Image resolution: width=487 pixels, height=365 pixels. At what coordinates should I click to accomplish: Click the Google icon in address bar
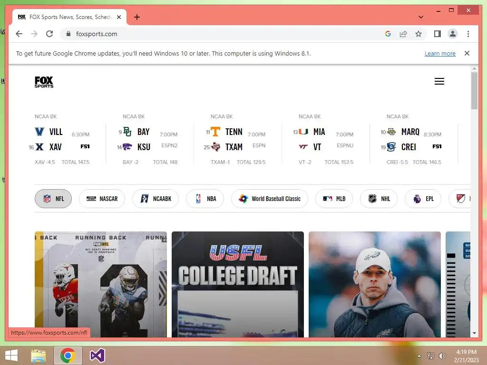[388, 34]
